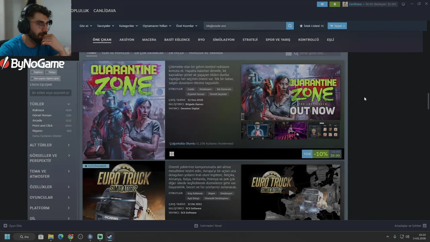
Task: Click the page vertical scrollbar
Action: point(428,101)
